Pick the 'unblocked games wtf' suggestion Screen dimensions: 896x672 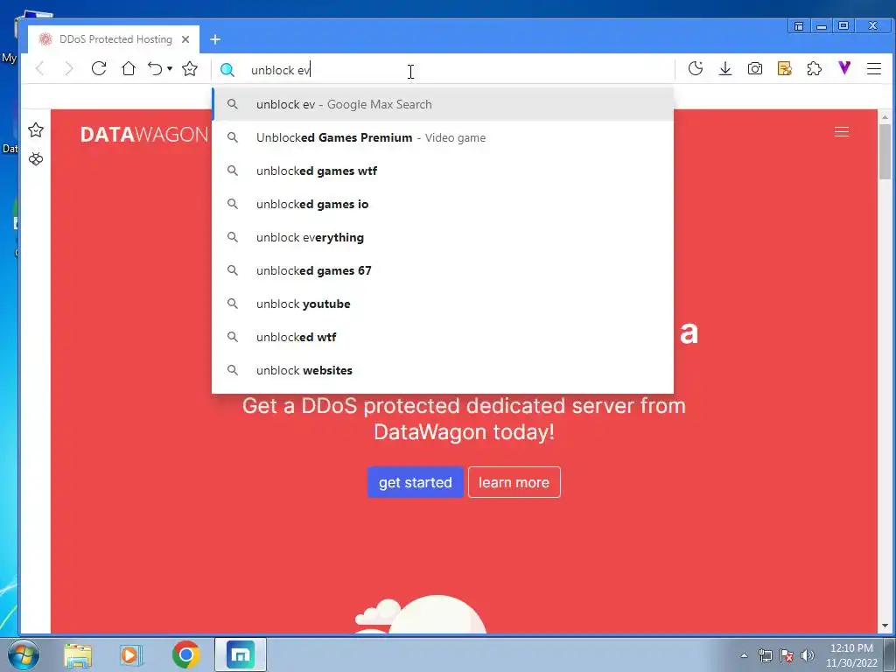443,171
